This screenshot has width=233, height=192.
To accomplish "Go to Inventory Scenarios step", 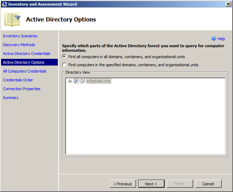I will tap(20, 36).
